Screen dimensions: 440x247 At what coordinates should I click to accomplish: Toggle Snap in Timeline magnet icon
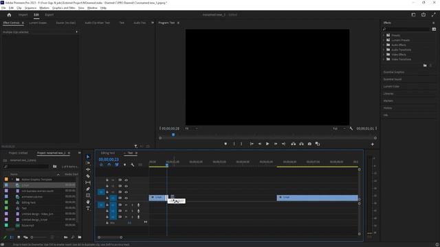click(x=109, y=165)
